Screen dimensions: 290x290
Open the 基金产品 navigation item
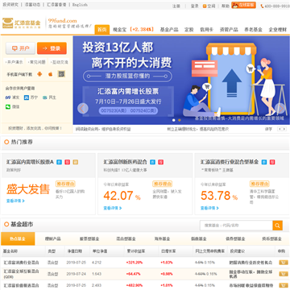pyautogui.click(x=169, y=30)
